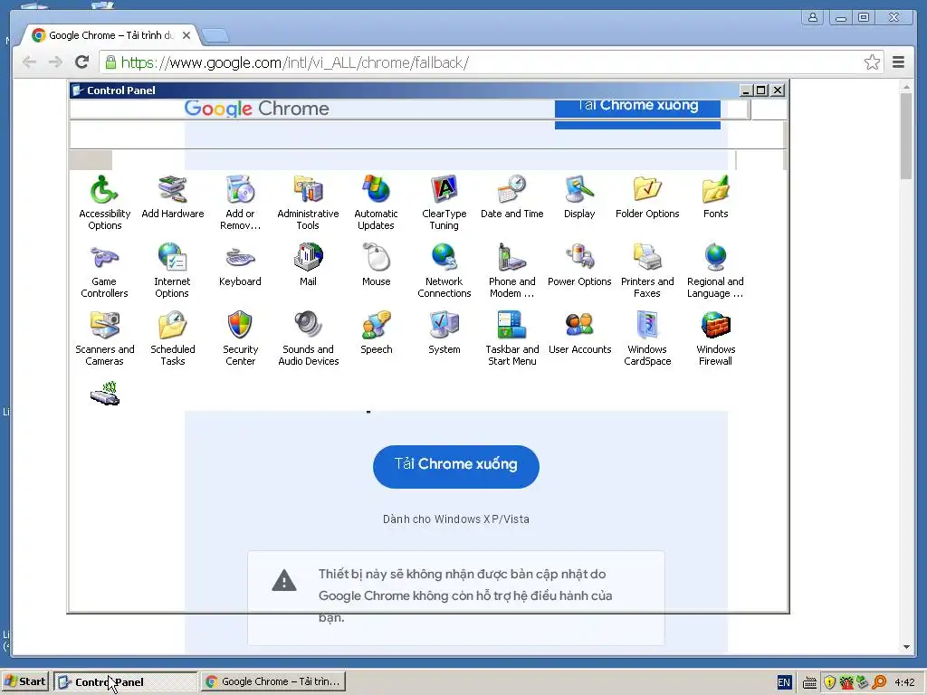927x695 pixels.
Task: Open the unlabeled wireless network setup icon
Action: (105, 394)
